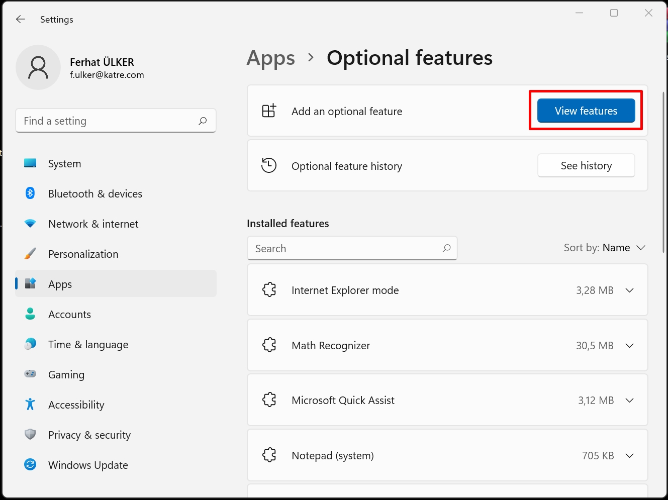
Task: Click the System monitor icon
Action: coord(30,163)
